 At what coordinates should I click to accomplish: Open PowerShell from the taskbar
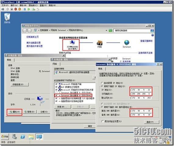(x=23, y=137)
